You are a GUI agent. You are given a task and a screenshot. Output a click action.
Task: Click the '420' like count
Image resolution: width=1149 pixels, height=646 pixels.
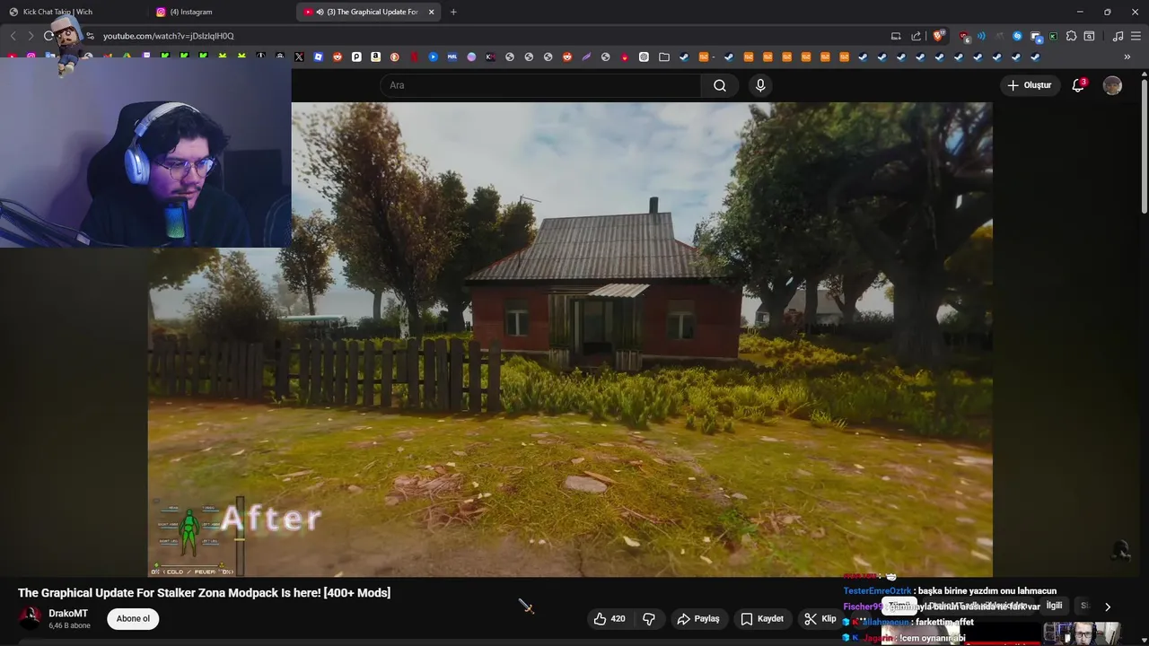(618, 618)
